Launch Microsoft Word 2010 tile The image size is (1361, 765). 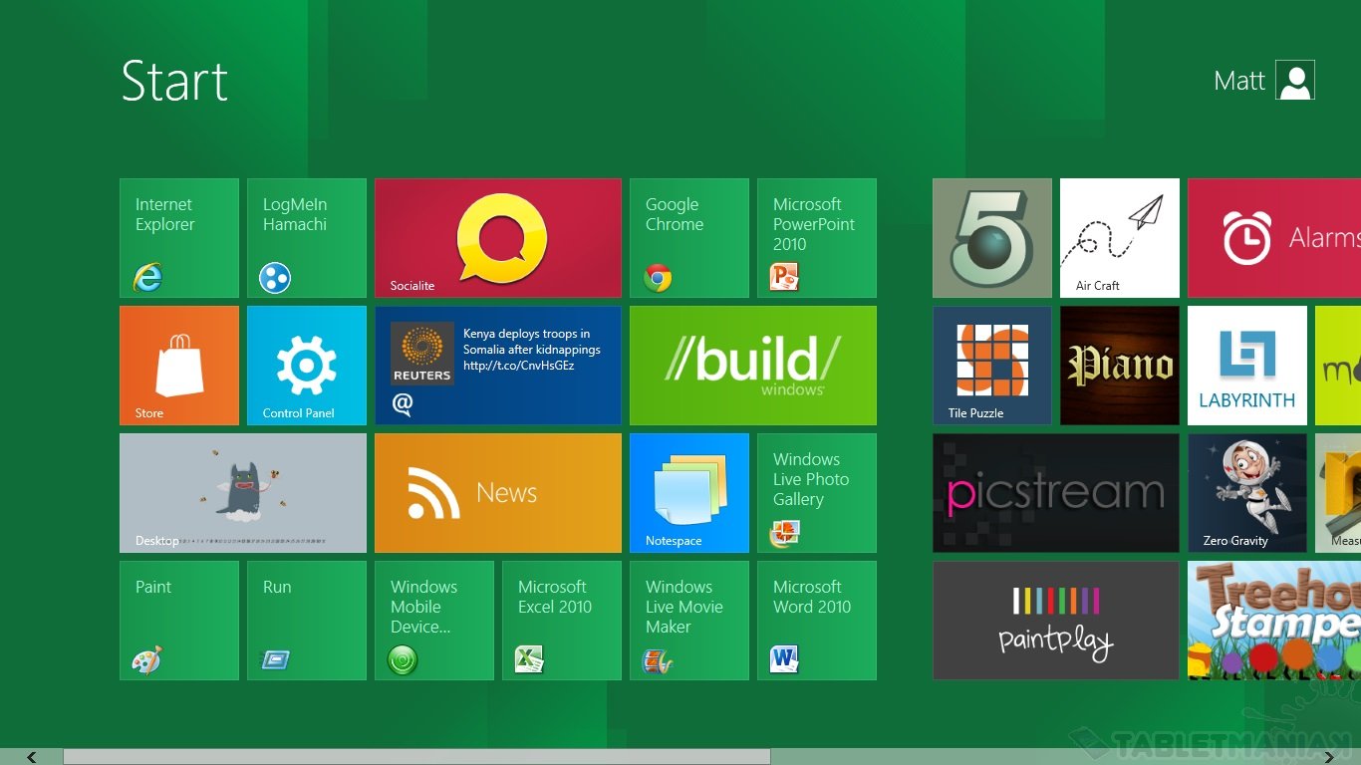click(817, 621)
